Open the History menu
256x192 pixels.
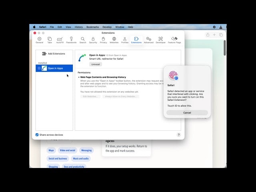click(79, 27)
